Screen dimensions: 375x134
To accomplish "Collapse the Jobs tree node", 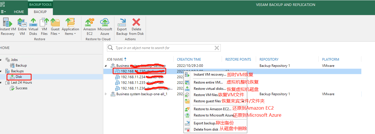I will [x=1, y=60].
